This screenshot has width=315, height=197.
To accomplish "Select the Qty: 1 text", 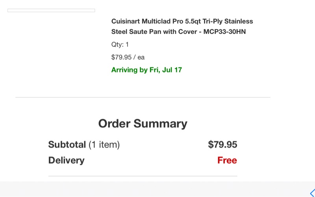I will [x=120, y=45].
